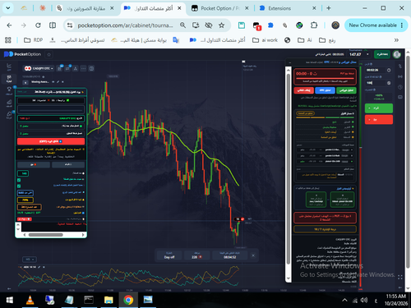Viewport: 411px width, 308px height.
Task: Remove the ADX indicator
Action: click(x=44, y=267)
